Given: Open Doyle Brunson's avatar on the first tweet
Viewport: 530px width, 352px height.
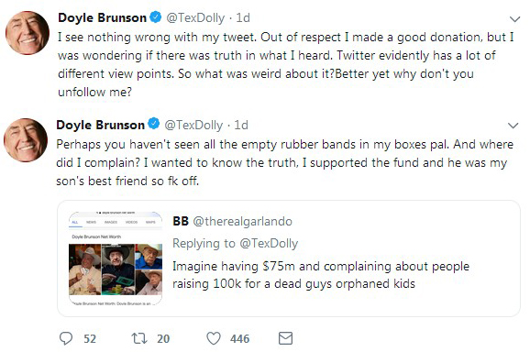Looking at the screenshot, I should coord(28,33).
